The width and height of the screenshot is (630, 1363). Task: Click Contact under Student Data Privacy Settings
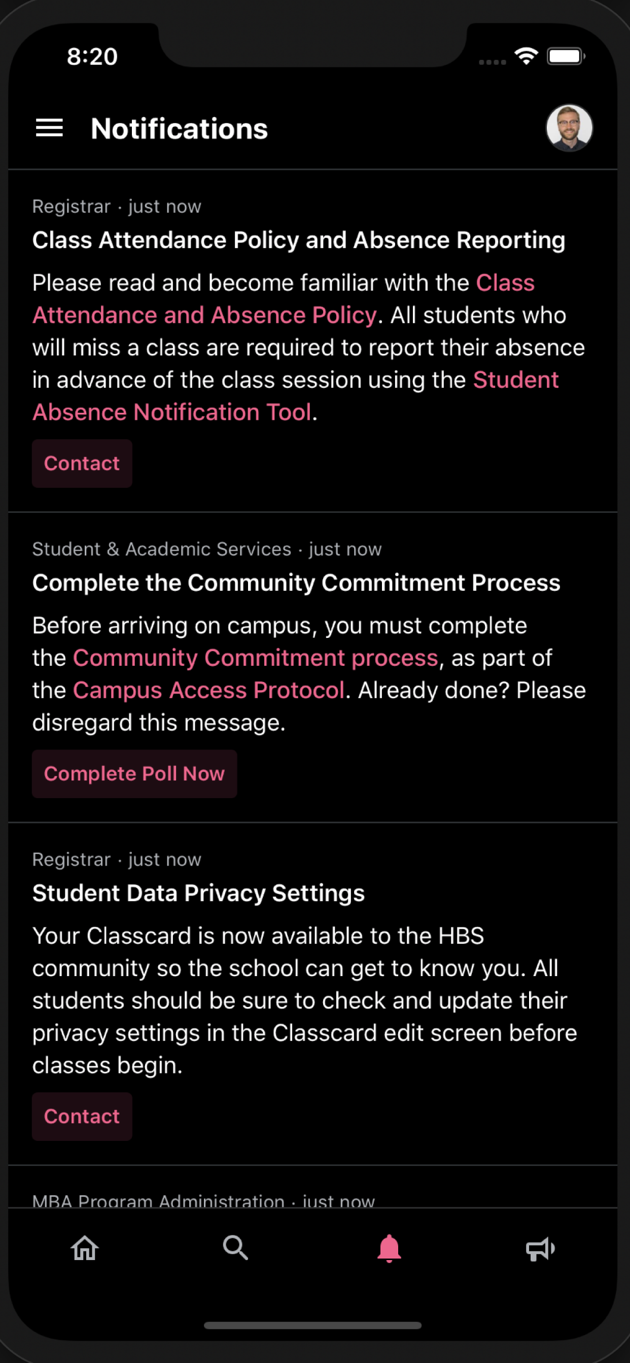(x=82, y=1117)
